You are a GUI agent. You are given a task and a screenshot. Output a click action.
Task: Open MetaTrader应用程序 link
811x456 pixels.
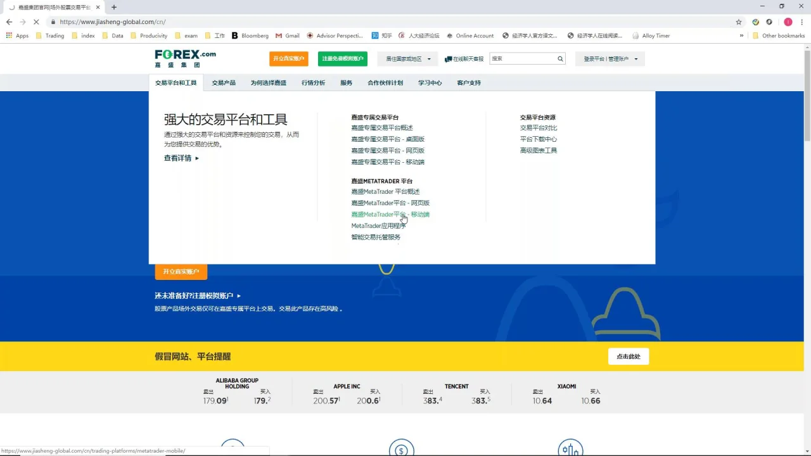coord(378,225)
